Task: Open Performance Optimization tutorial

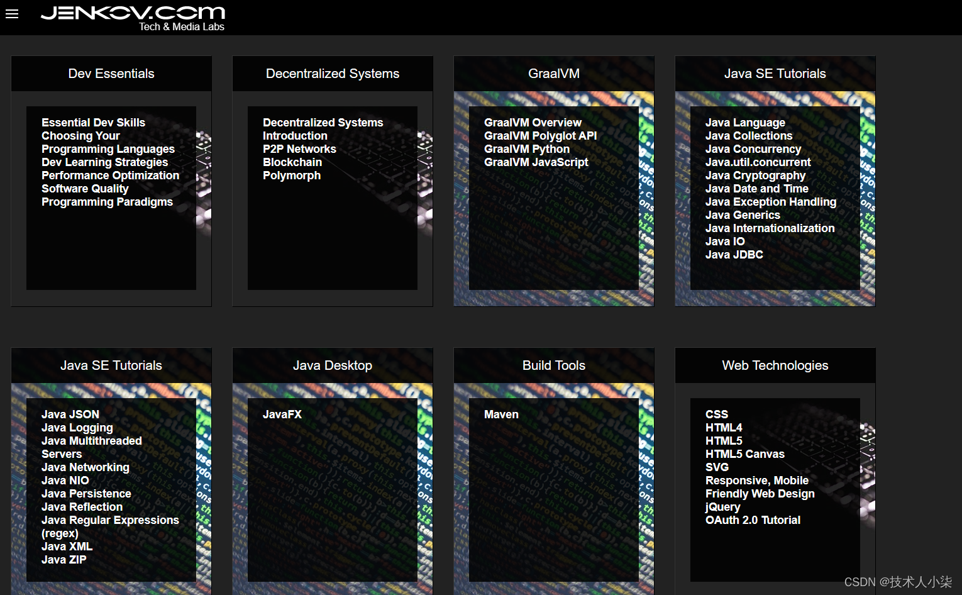Action: point(111,175)
